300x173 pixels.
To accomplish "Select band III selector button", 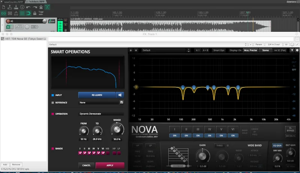I will coord(198,129).
